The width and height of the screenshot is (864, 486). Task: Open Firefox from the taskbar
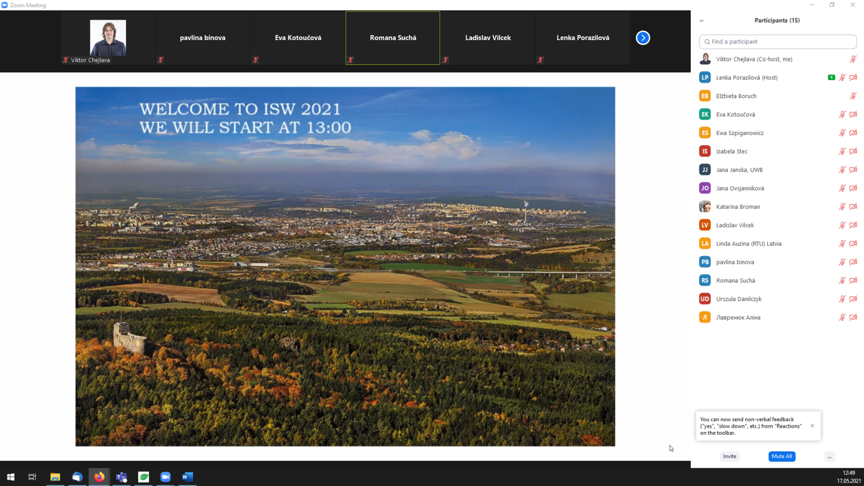(99, 477)
